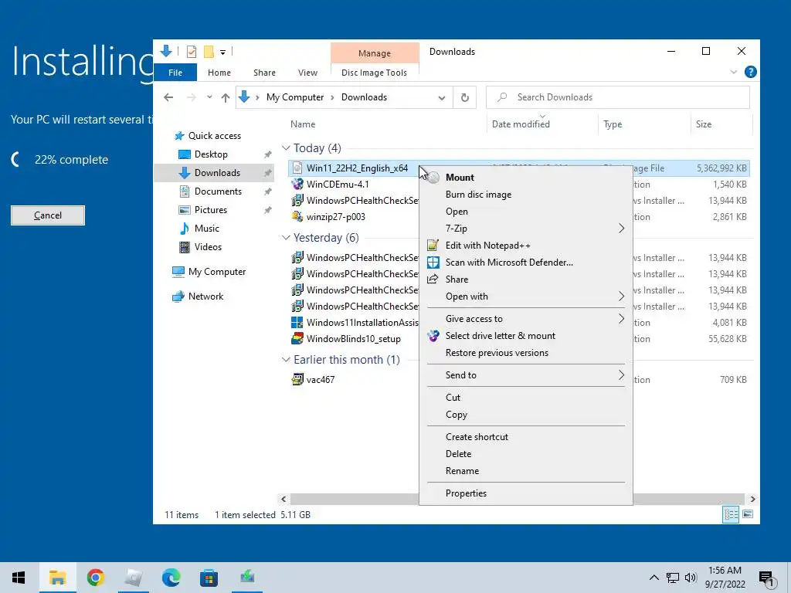
Task: Click the WinCDEmu icon beside Select drive letter
Action: tap(433, 336)
